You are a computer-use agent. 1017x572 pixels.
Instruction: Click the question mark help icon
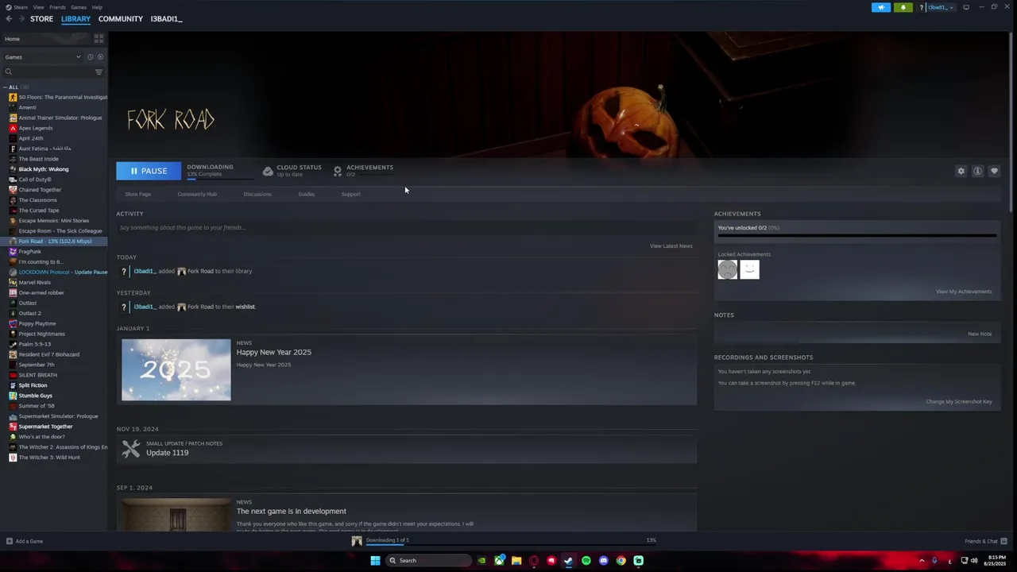pos(921,7)
